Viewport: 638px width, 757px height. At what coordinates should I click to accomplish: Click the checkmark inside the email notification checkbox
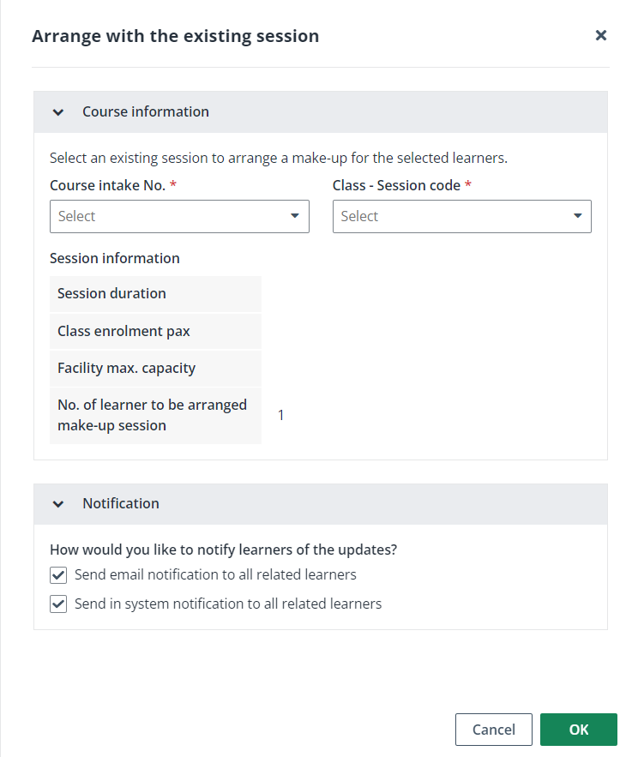pyautogui.click(x=58, y=574)
